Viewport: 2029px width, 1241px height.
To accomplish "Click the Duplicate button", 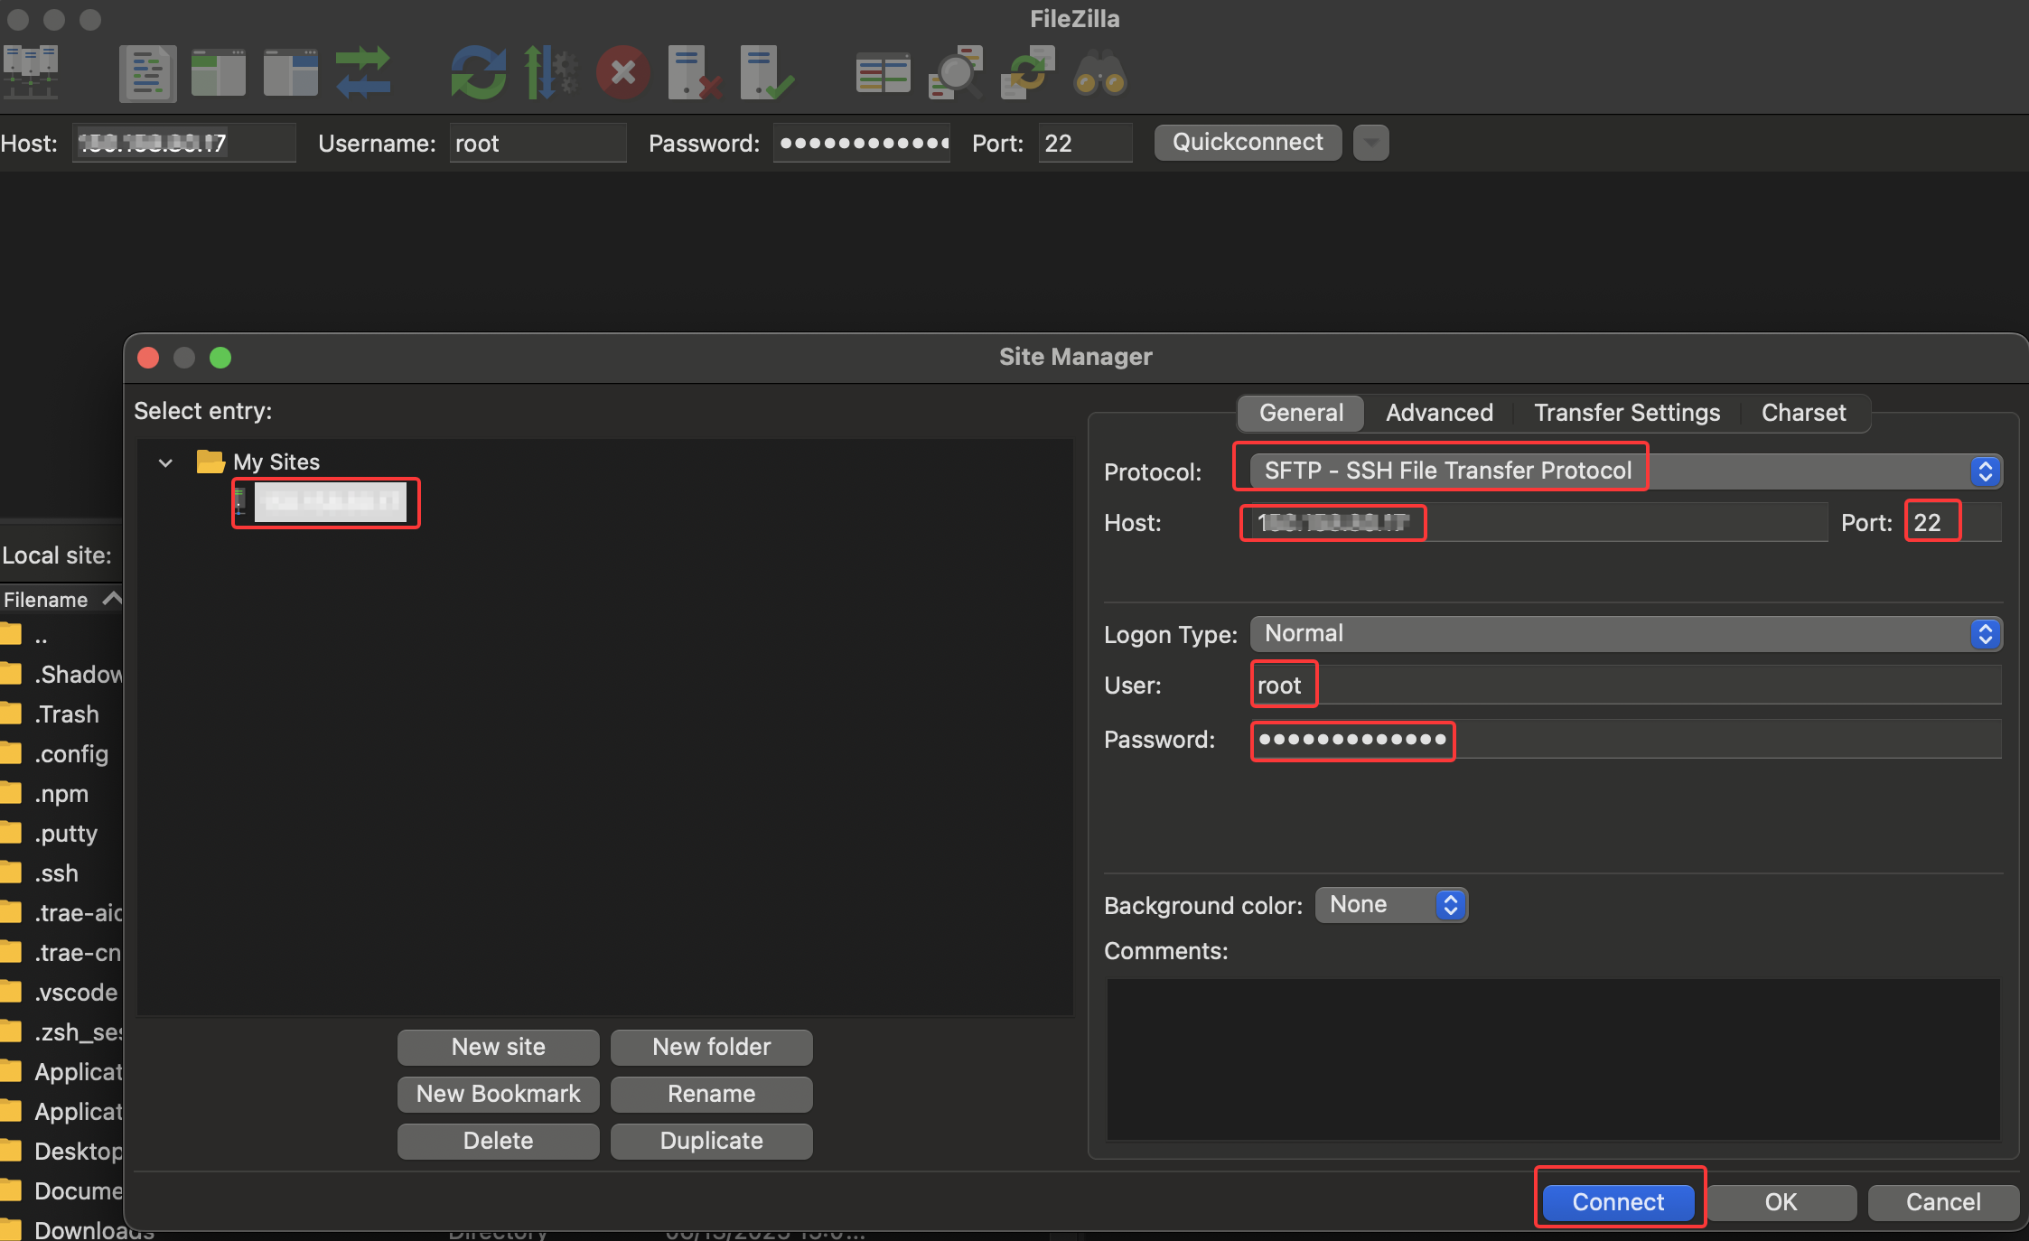I will click(711, 1141).
